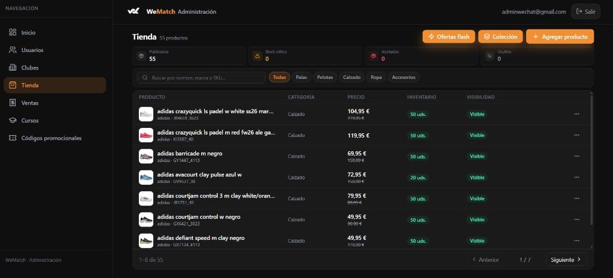Click the admin email adminwechat@gmail.com
613x278 pixels.
tap(533, 12)
